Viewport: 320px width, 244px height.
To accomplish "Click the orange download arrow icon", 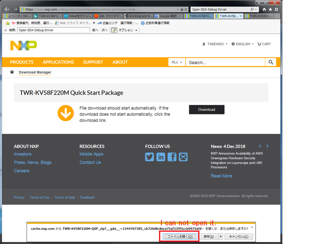I will pos(66,113).
